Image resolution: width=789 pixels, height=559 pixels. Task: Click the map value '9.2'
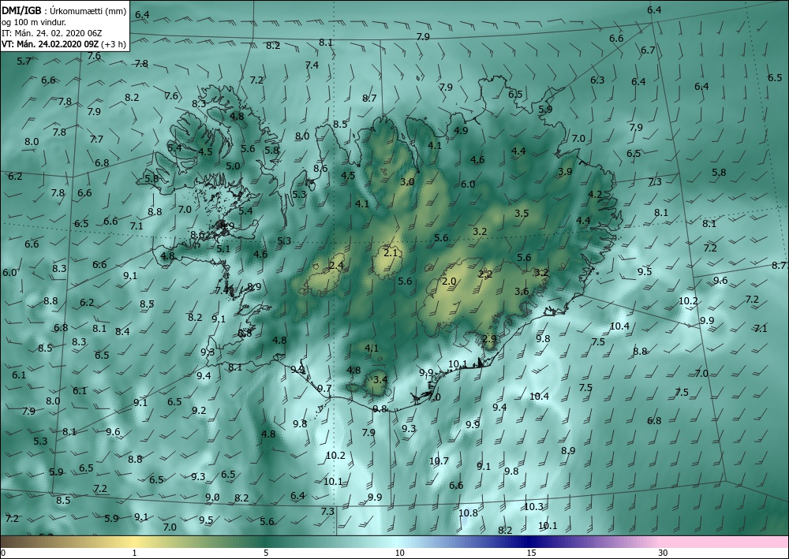pos(199,410)
